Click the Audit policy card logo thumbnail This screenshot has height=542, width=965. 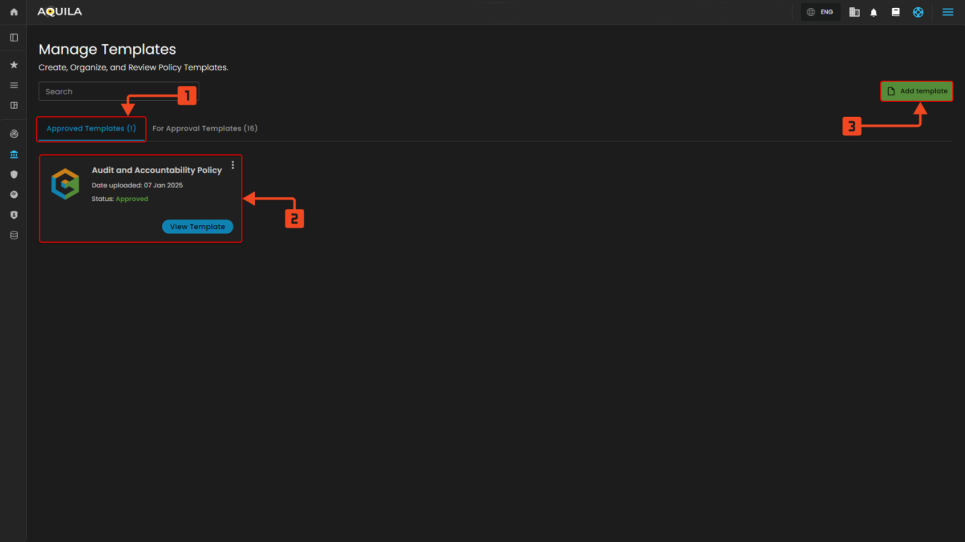(65, 184)
